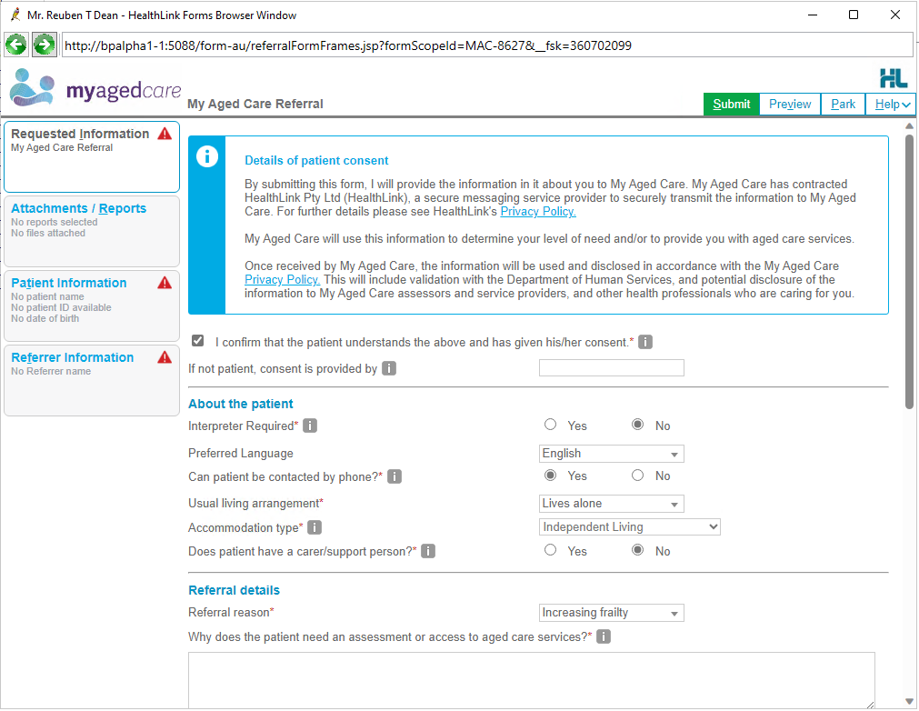The height and width of the screenshot is (711, 919).
Task: Select No for carer/support person
Action: click(x=638, y=550)
